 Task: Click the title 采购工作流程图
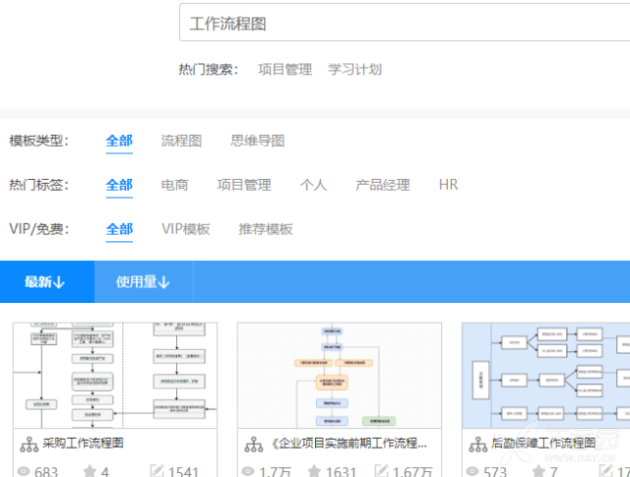(x=83, y=444)
